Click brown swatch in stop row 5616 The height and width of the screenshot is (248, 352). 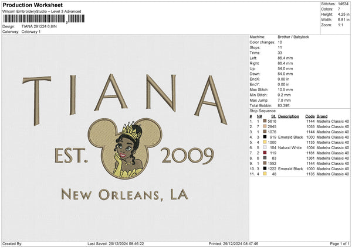(265, 121)
